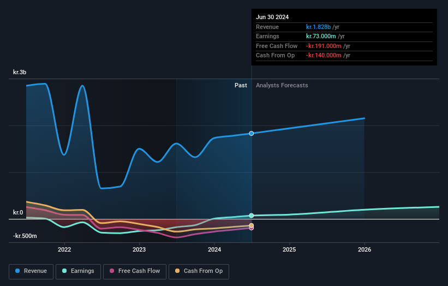Click the Analysts Forecasts label
Viewport: 448px width, 286px height.
(282, 86)
